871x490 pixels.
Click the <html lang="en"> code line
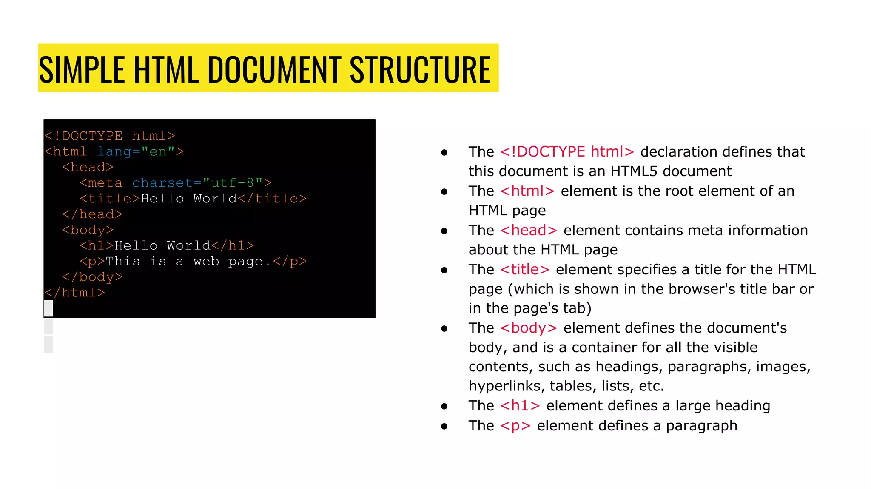pos(114,151)
